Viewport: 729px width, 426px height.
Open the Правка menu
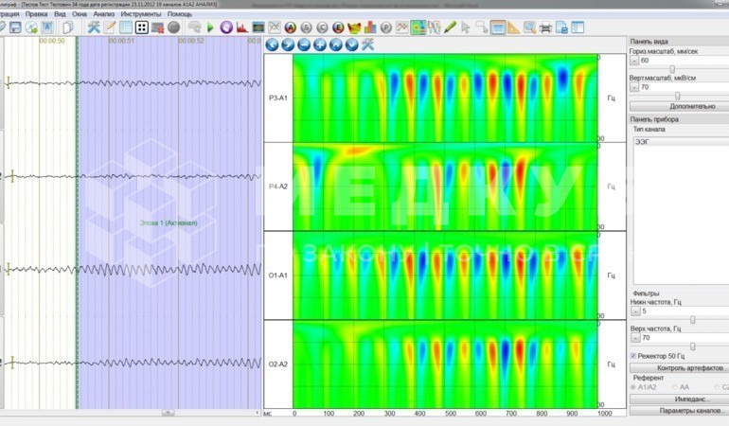click(36, 14)
